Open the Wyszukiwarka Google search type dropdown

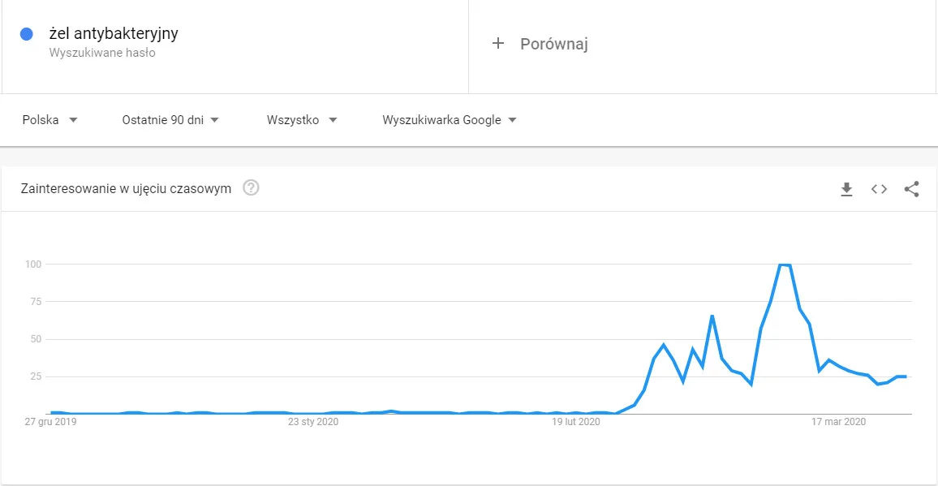[x=450, y=120]
